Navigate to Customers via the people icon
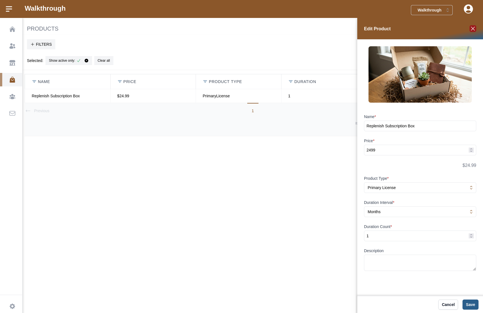 12,46
